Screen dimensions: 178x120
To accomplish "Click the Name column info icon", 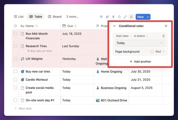I will point(36,26).
